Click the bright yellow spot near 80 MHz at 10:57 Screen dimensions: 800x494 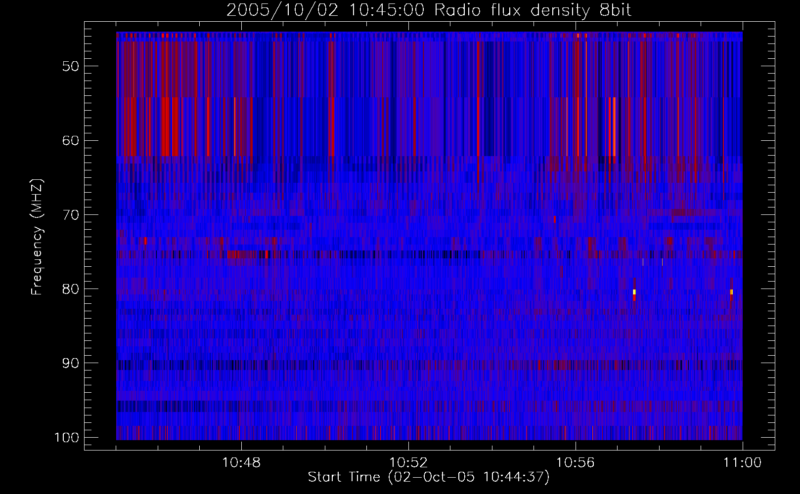(634, 292)
